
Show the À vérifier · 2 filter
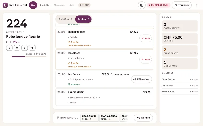(x=65, y=19)
